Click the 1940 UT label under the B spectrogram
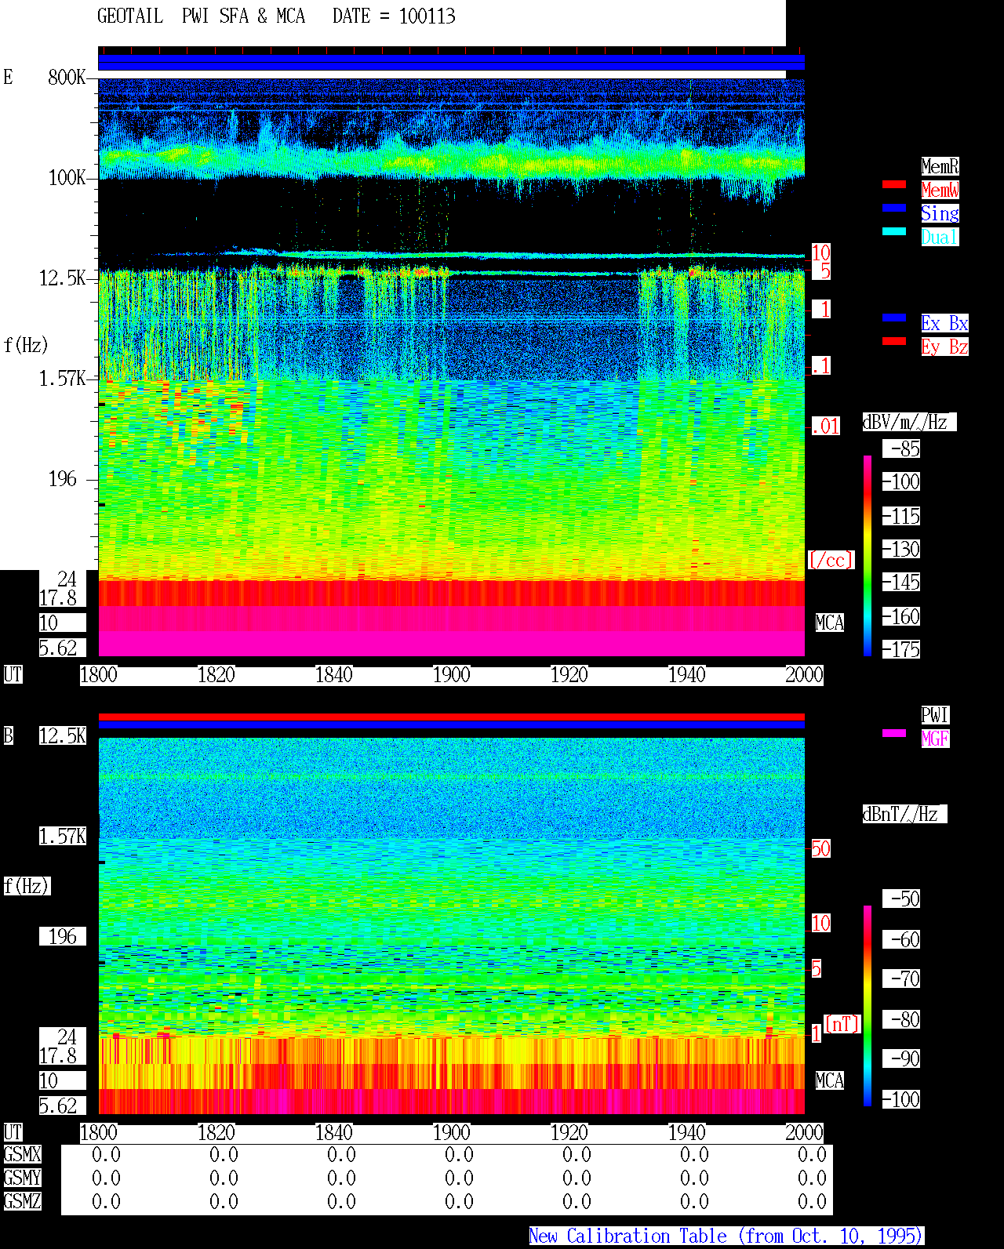The height and width of the screenshot is (1249, 1004). tap(687, 1133)
